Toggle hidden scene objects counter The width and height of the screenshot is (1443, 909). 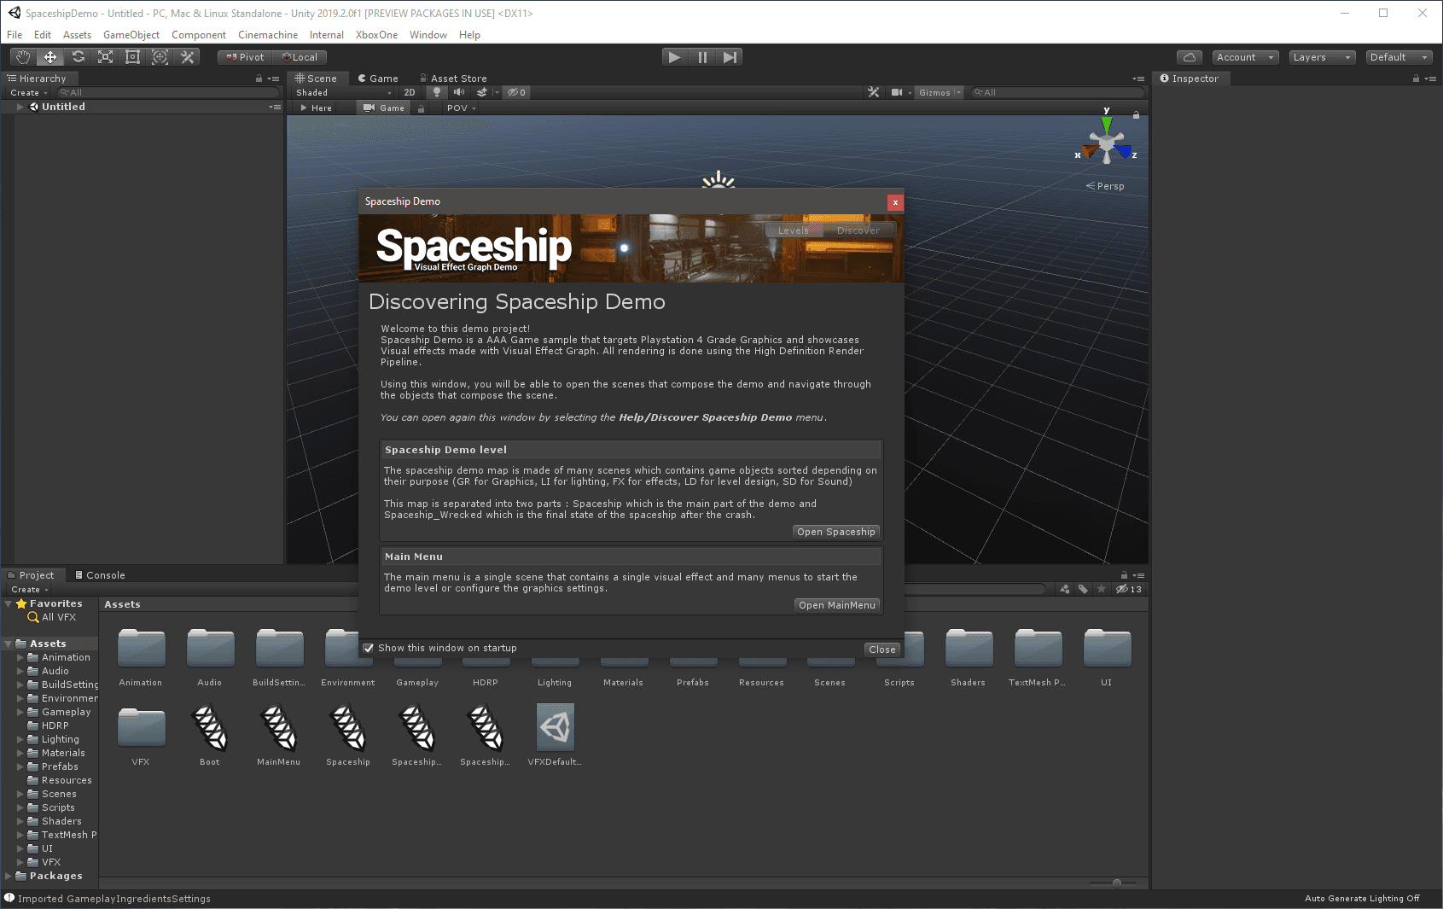pyautogui.click(x=517, y=92)
